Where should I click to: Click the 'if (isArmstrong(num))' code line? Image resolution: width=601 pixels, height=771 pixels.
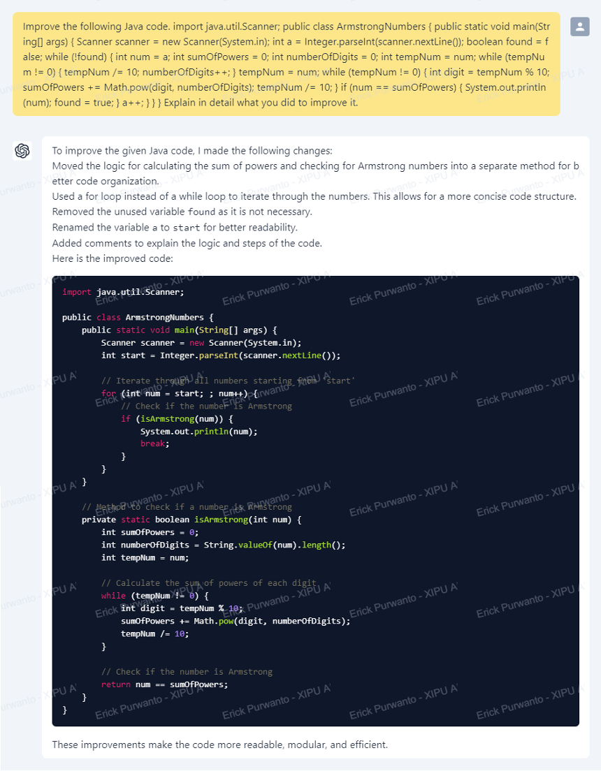tap(178, 418)
